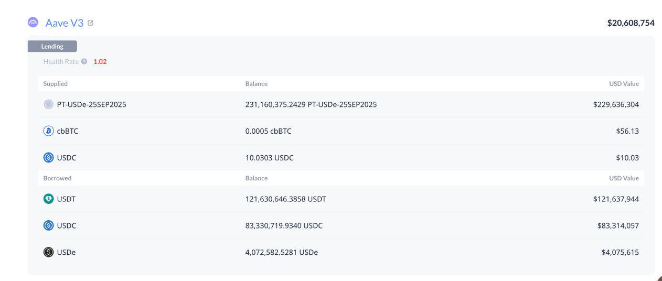The height and width of the screenshot is (281, 662).
Task: Select the Lending tab label
Action: point(52,47)
